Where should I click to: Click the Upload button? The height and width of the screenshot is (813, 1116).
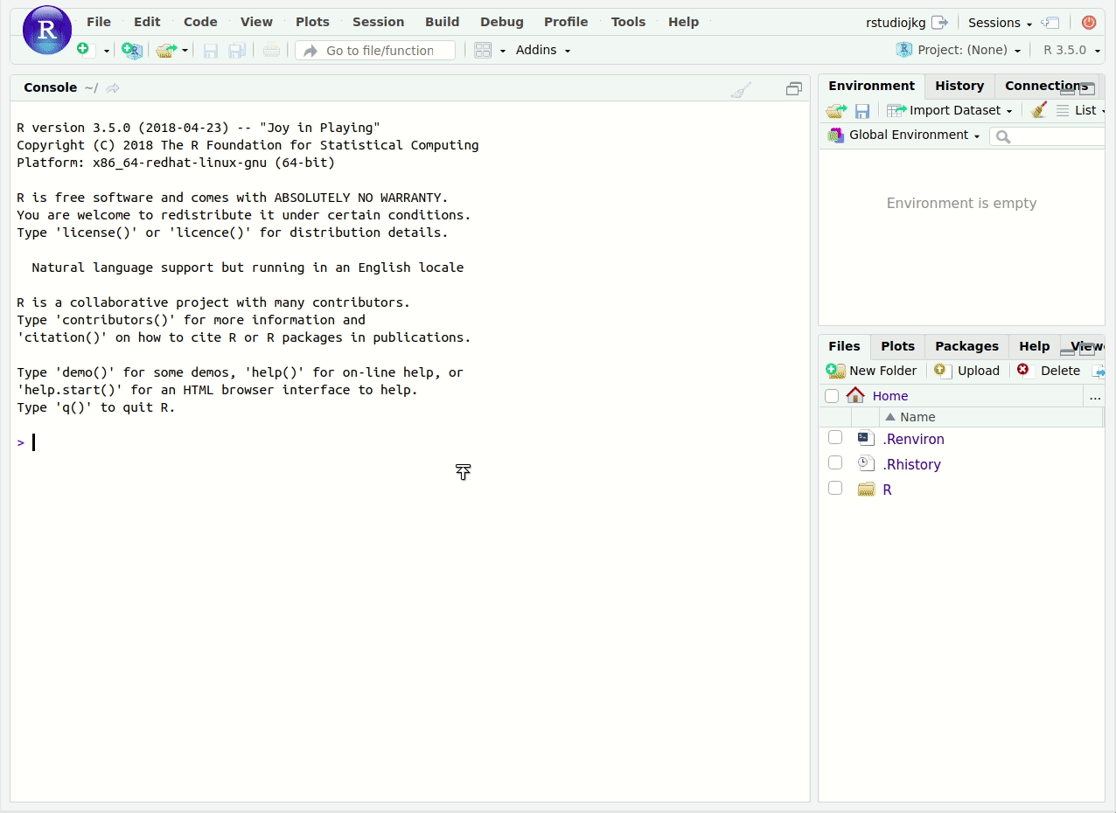(966, 371)
